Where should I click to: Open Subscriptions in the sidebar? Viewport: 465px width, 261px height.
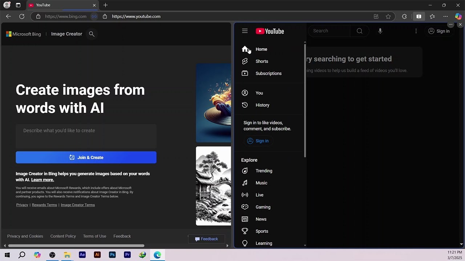(269, 73)
